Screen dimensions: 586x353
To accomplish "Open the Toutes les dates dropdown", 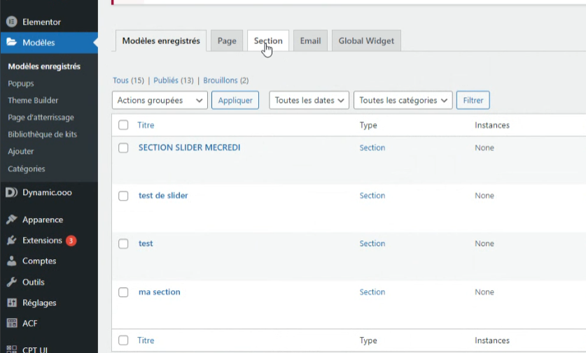I will [309, 101].
